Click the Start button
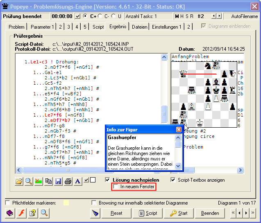This screenshot has height=223, width=261. (x=179, y=213)
